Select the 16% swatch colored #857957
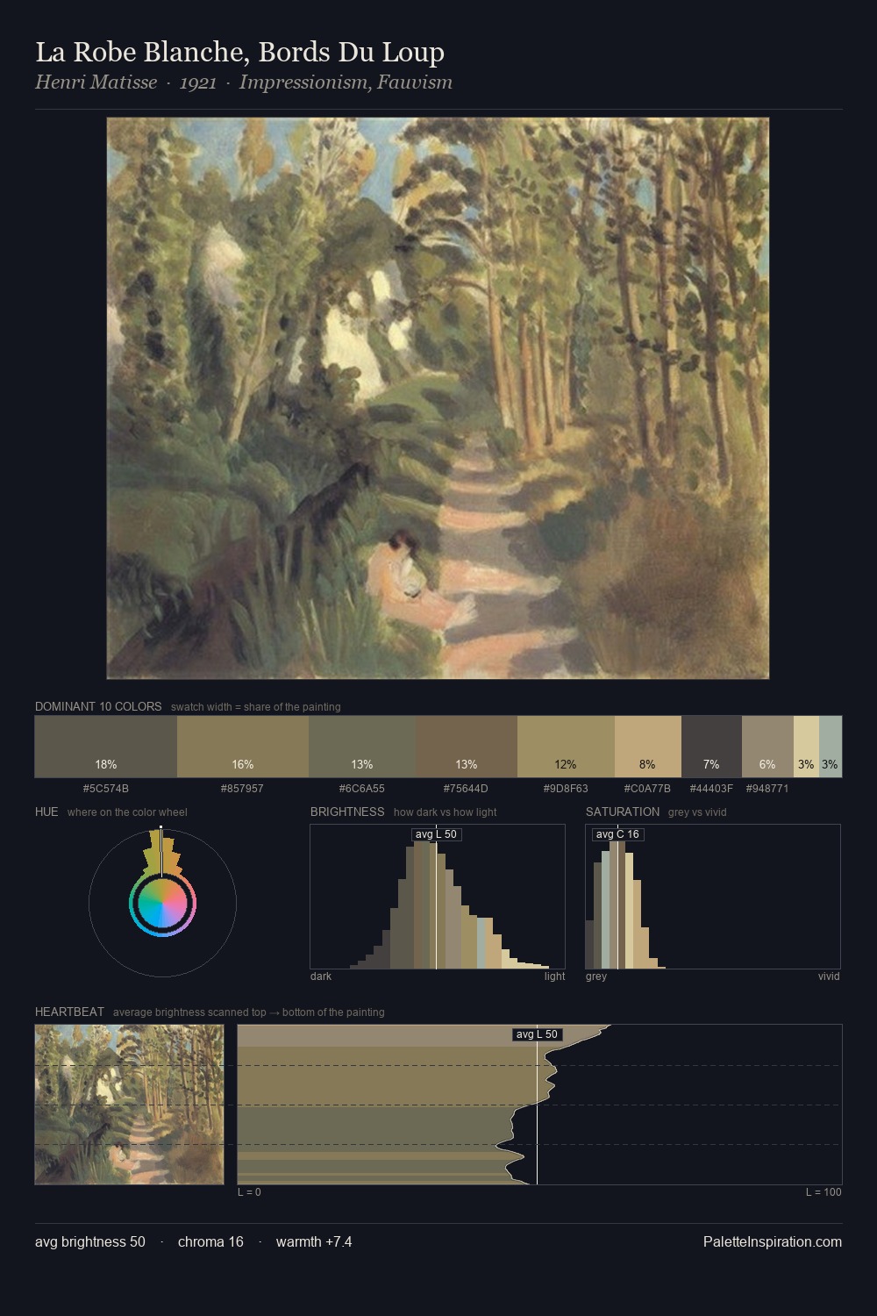 coord(243,747)
